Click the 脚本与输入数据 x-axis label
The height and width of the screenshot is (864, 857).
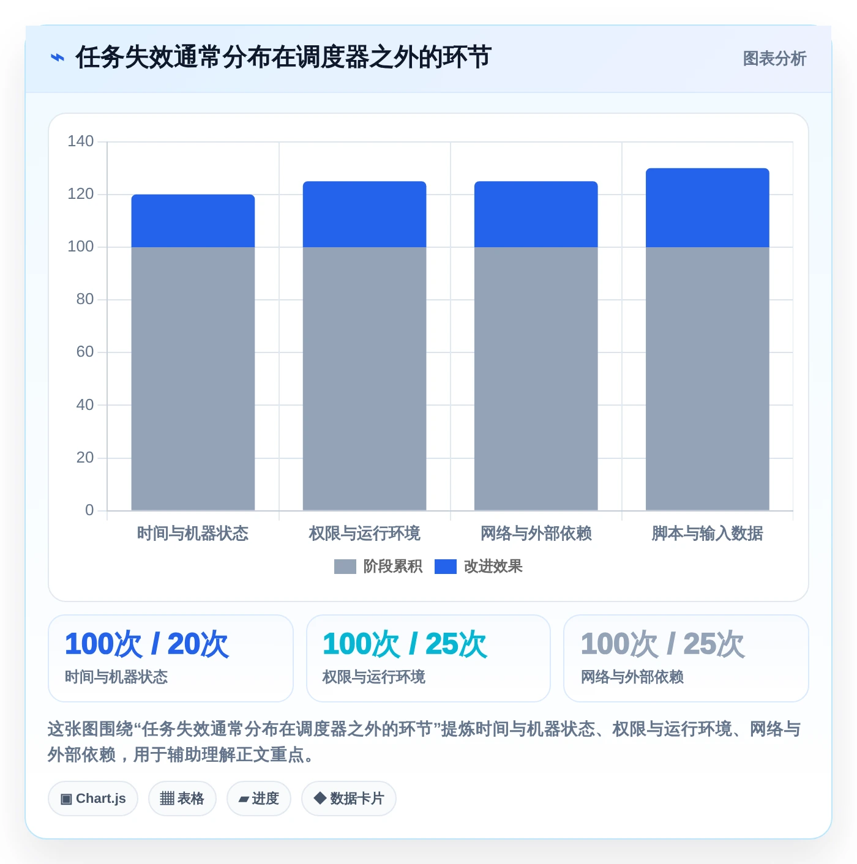pyautogui.click(x=707, y=534)
